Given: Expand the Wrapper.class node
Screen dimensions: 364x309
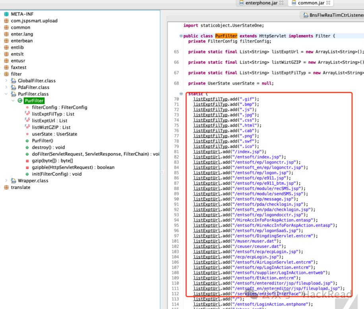Looking at the screenshot, I should pyautogui.click(x=6, y=180).
